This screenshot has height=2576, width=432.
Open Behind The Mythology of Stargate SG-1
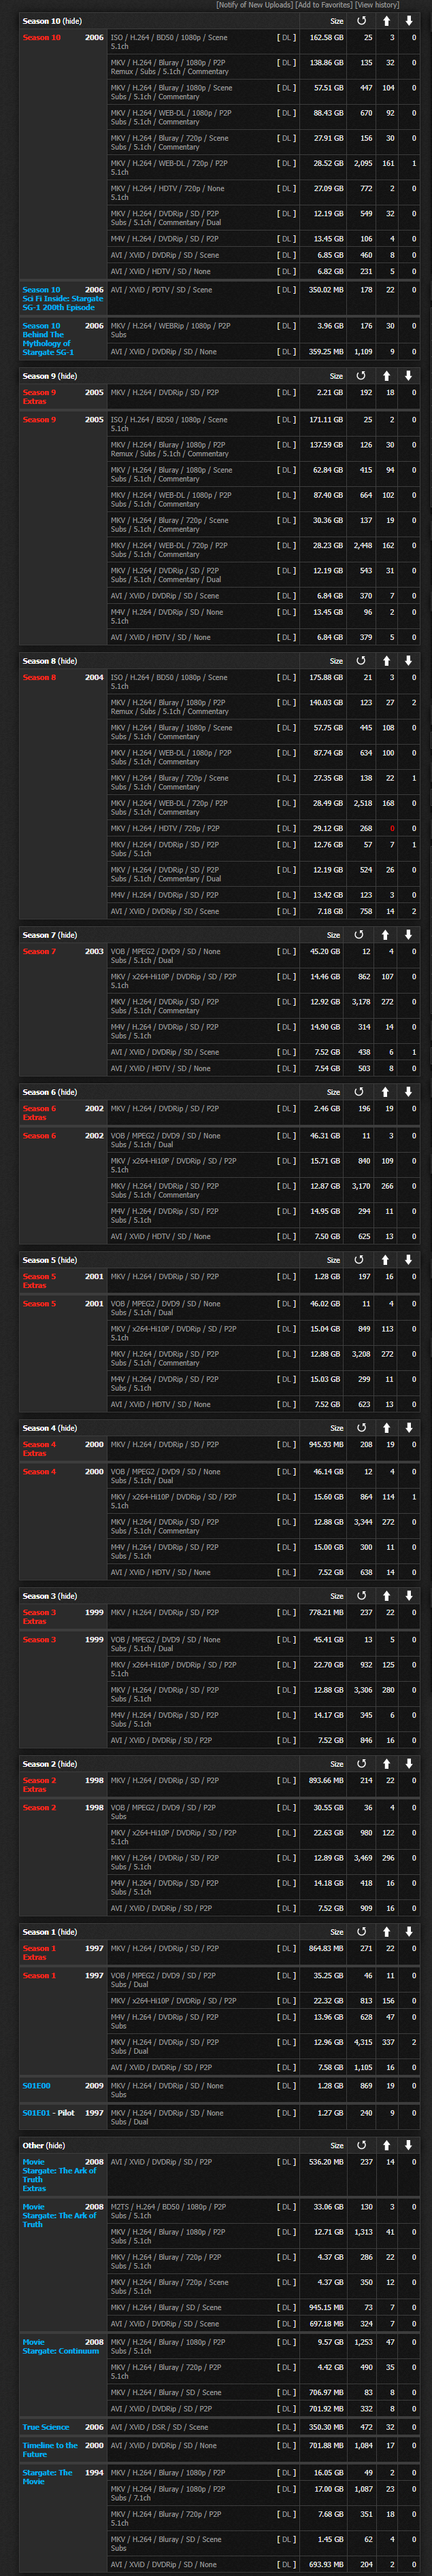(x=48, y=343)
